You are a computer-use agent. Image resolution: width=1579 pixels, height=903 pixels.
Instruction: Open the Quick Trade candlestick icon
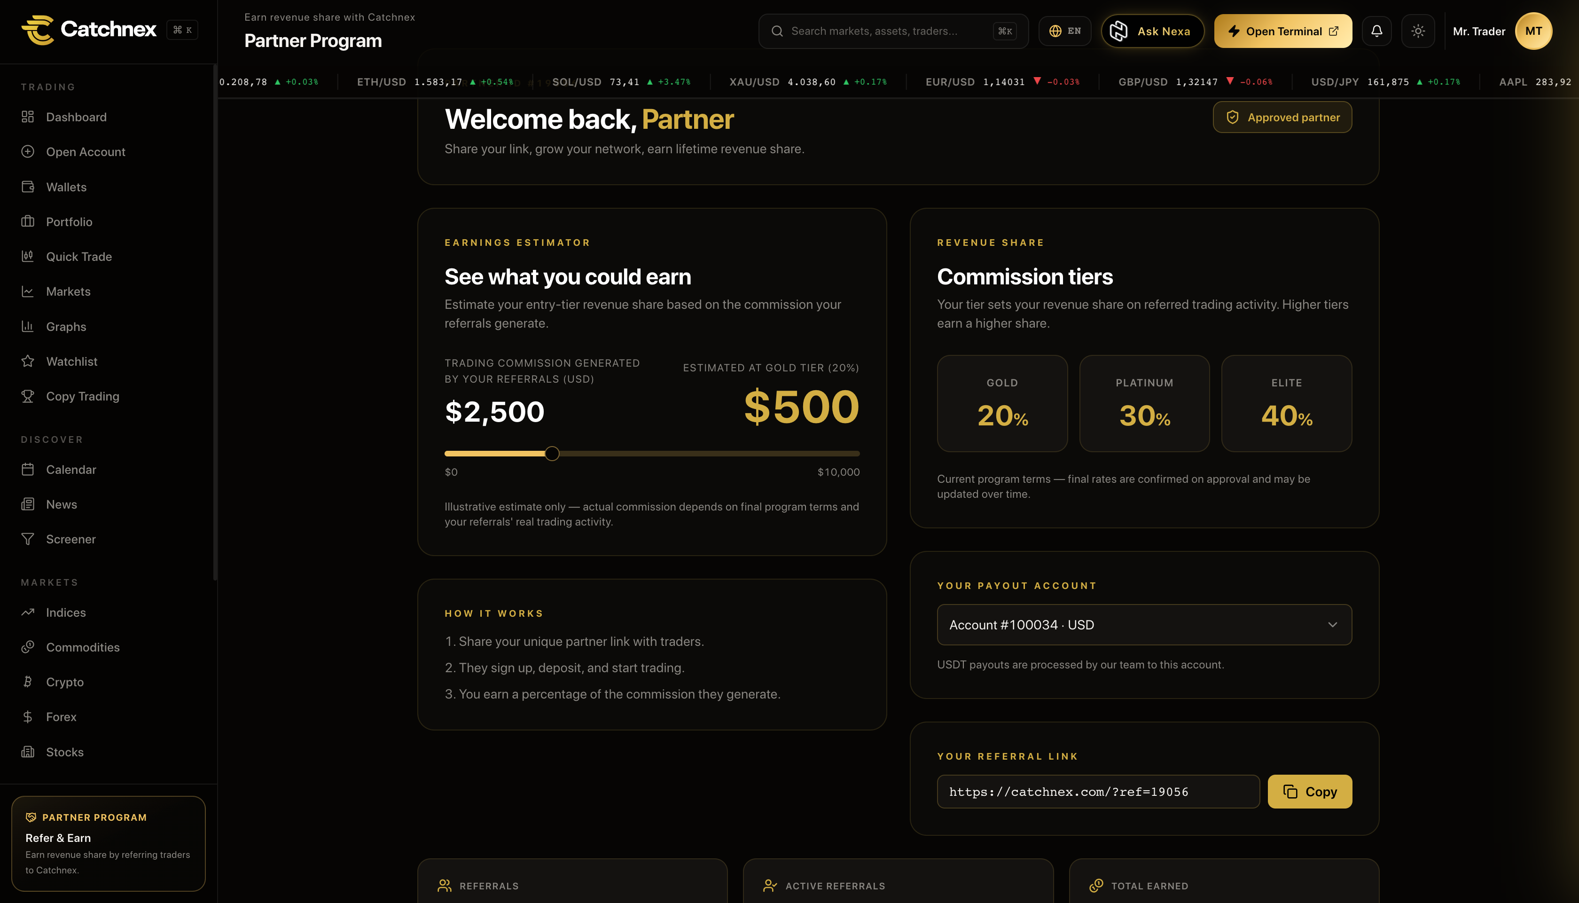point(28,256)
